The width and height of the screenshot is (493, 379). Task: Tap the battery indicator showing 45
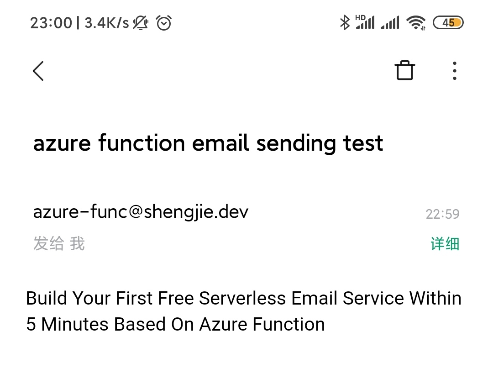click(448, 22)
